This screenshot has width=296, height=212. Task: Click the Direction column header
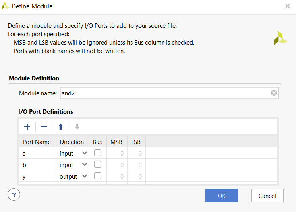click(x=72, y=142)
